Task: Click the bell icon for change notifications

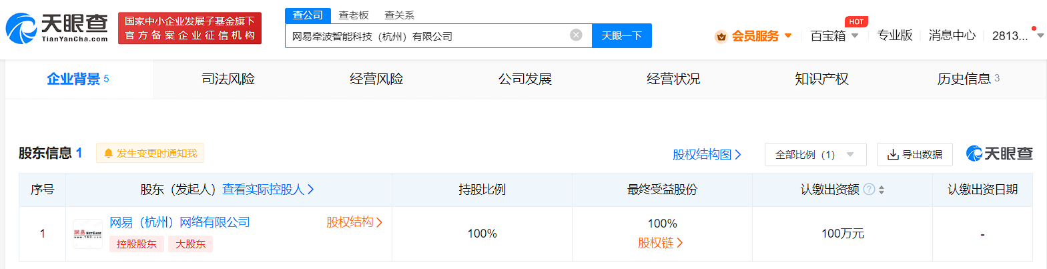Action: [108, 154]
